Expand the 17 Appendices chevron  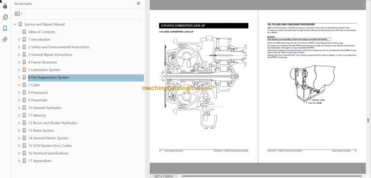coord(19,161)
